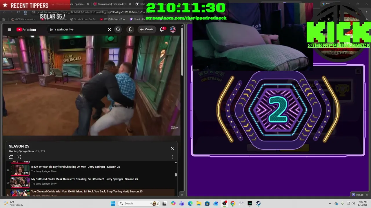
Task: Click the Create button on YouTube
Action: coord(147,29)
